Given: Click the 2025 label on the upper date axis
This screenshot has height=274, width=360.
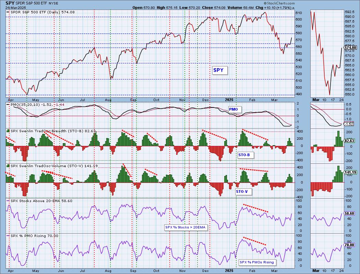Looking at the screenshot, I should coord(229,100).
